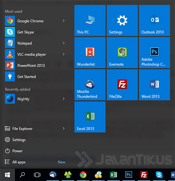This screenshot has height=181, width=175.
Task: Click the This PC tile
Action: click(90, 21)
